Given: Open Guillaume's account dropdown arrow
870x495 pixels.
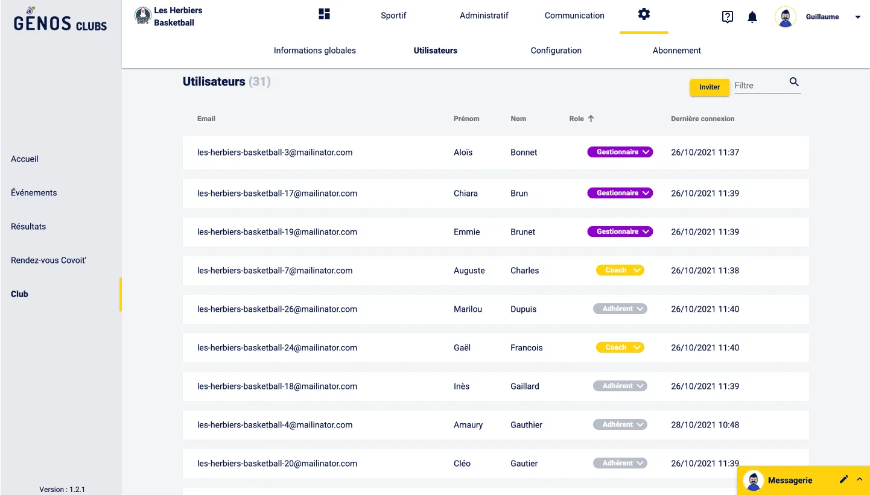Looking at the screenshot, I should point(858,17).
